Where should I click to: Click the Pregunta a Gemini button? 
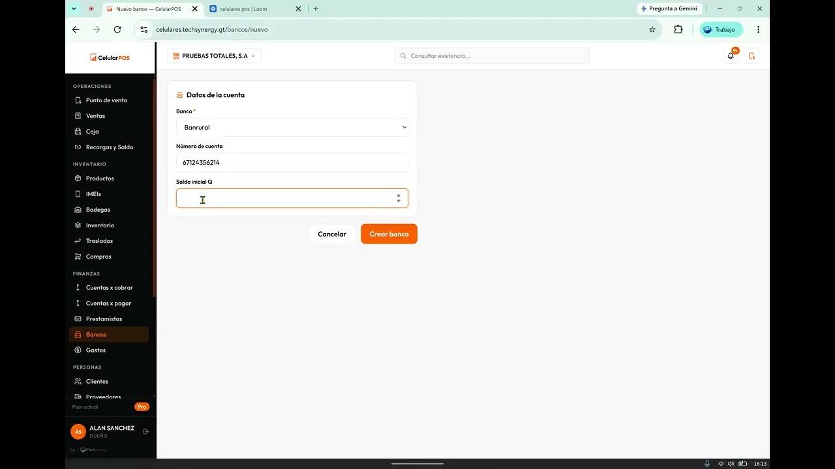[669, 9]
